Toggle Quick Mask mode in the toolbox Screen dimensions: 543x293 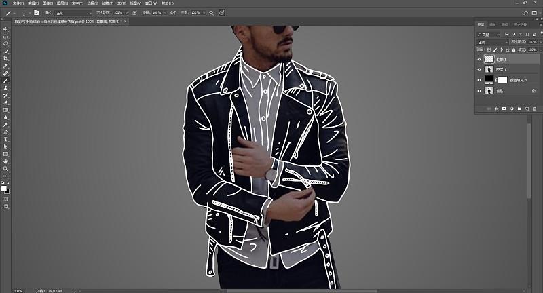point(5,199)
